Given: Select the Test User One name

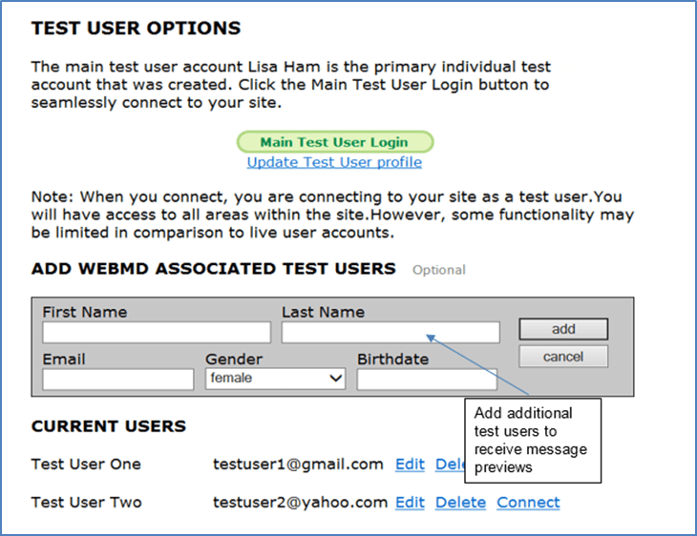Looking at the screenshot, I should click(x=86, y=464).
